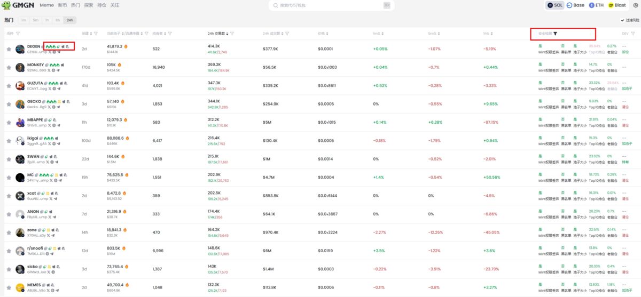Open the Telegram icon under MONKEY token
Image resolution: width=641 pixels, height=297 pixels.
point(58,70)
